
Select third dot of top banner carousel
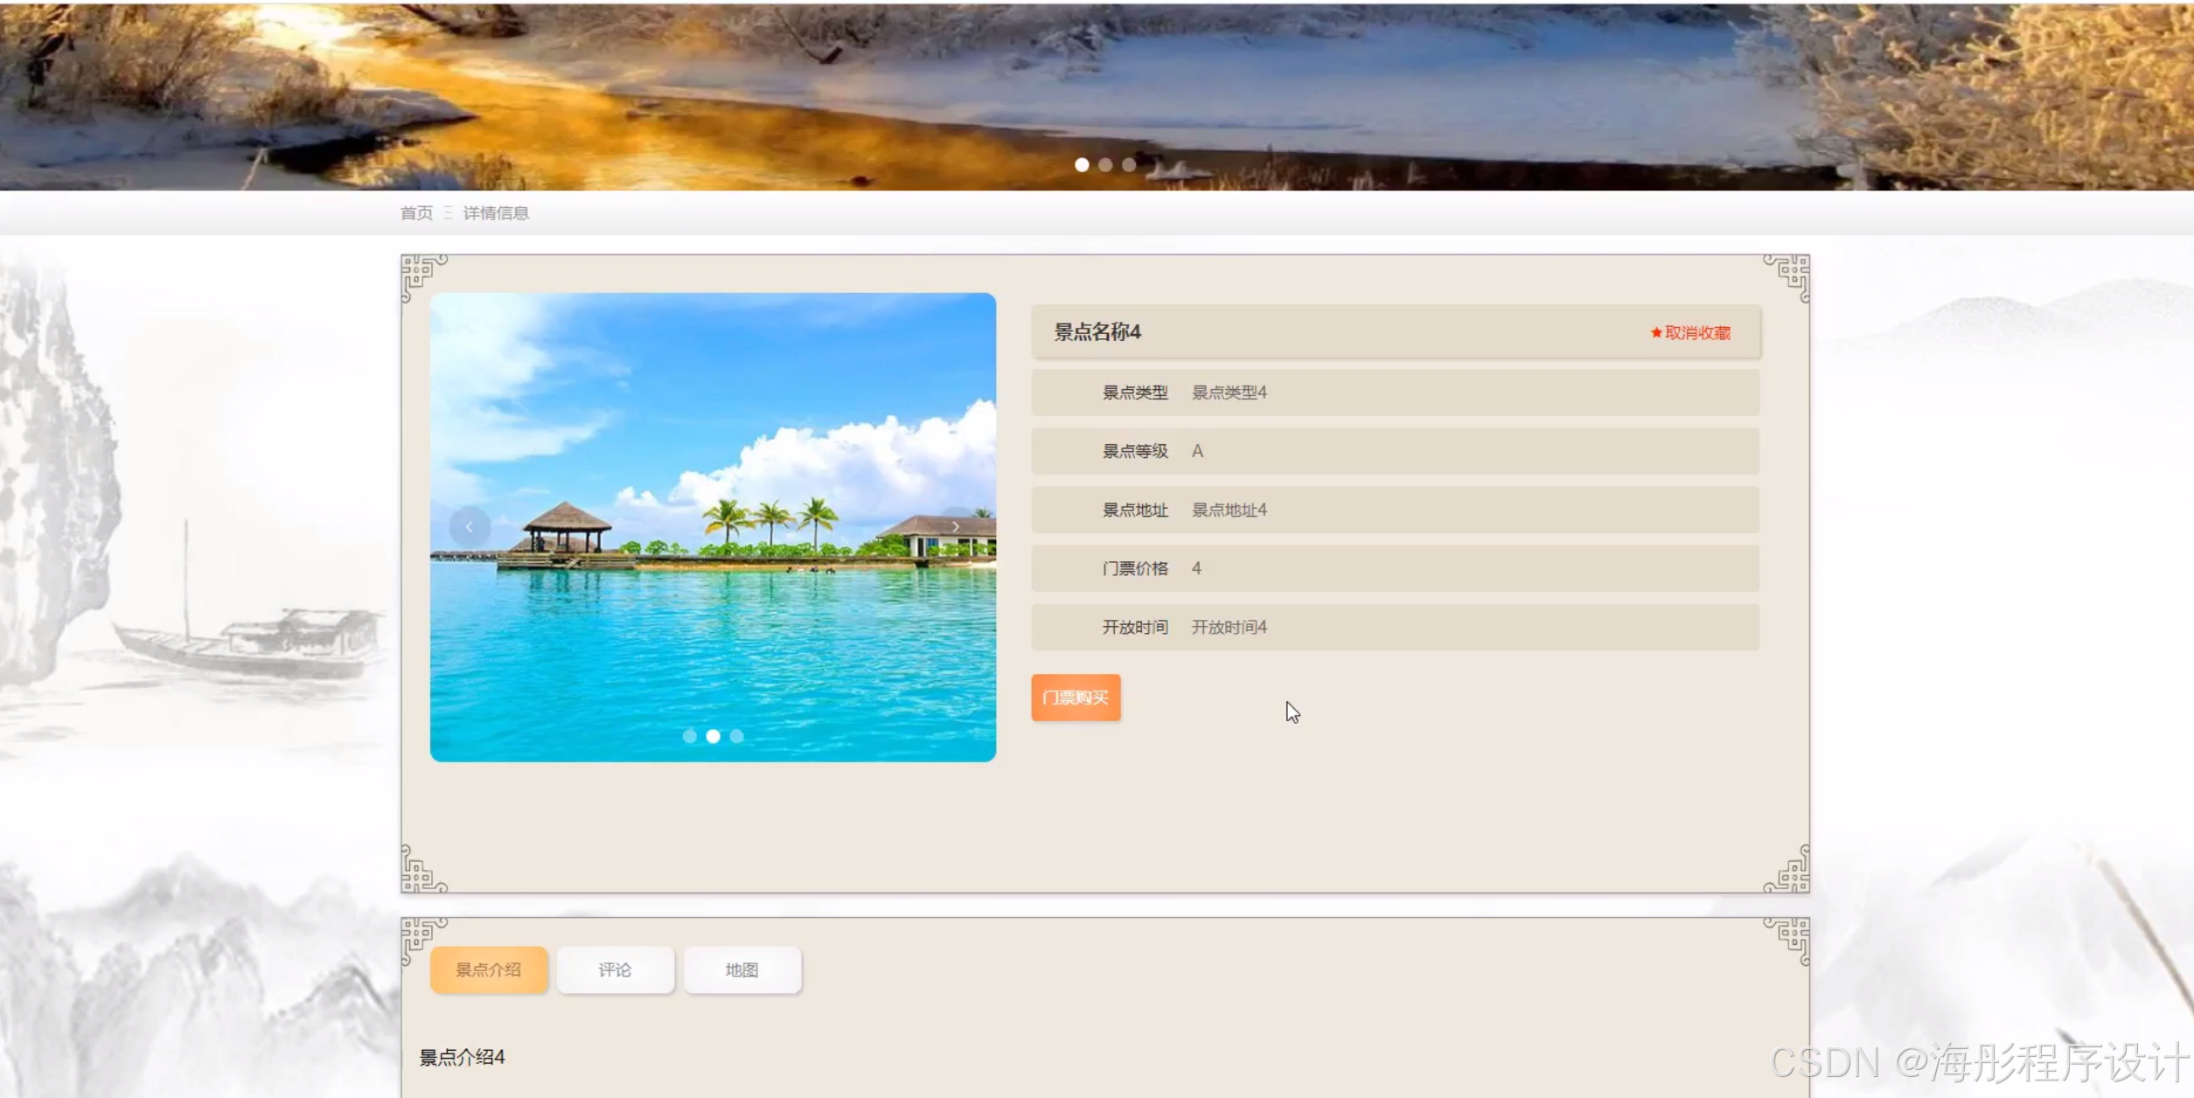[x=1129, y=165]
